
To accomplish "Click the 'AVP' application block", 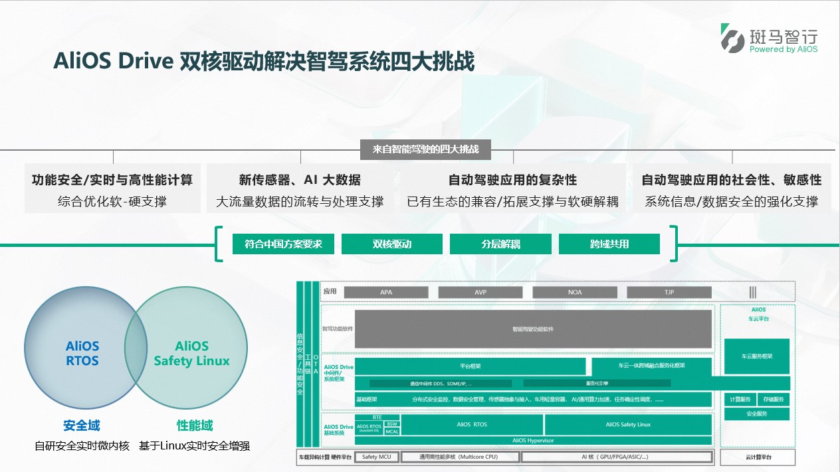I will tap(480, 292).
